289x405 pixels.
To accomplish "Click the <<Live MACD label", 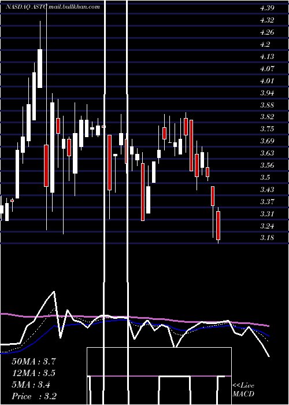I will 243,390.
